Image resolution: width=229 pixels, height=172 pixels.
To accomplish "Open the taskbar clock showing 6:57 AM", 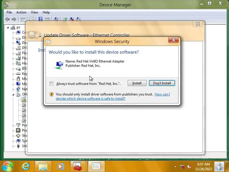I will [204, 167].
